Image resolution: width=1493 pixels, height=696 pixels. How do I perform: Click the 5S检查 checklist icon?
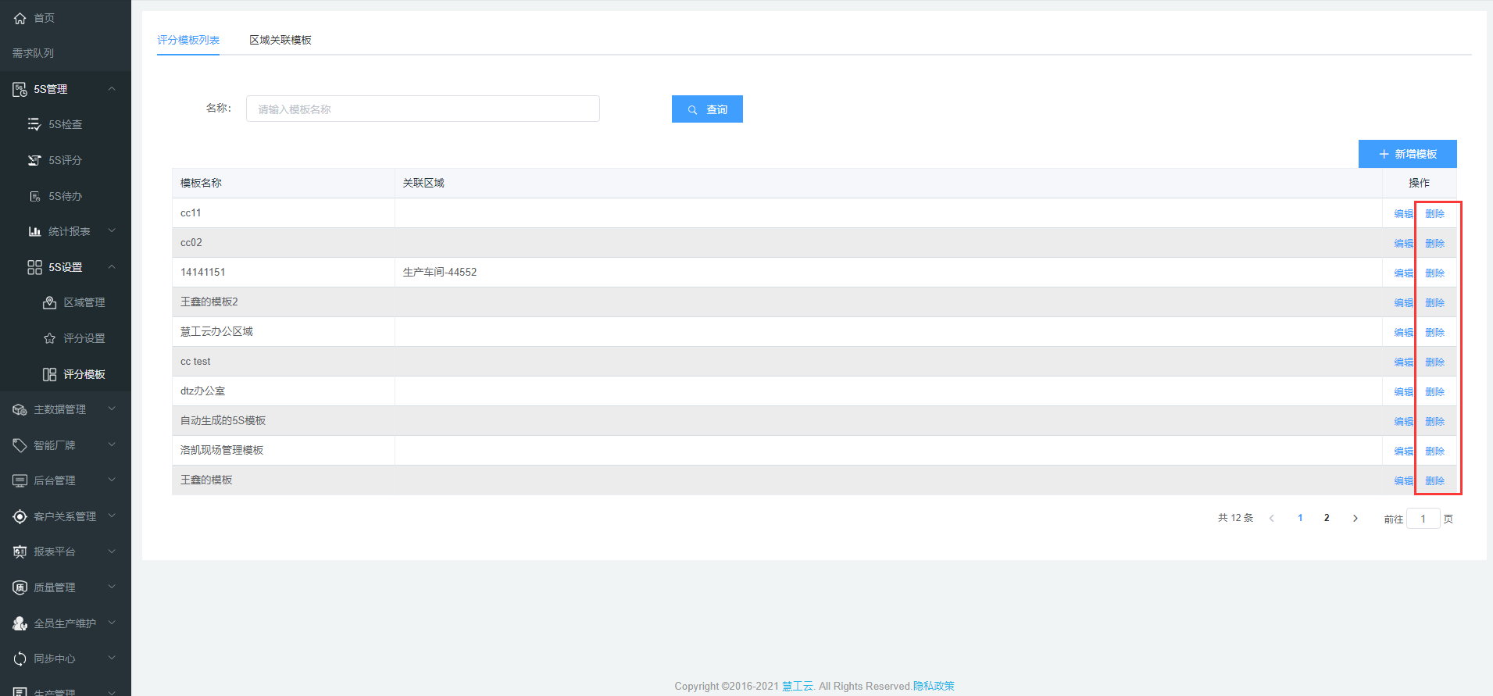pos(34,124)
